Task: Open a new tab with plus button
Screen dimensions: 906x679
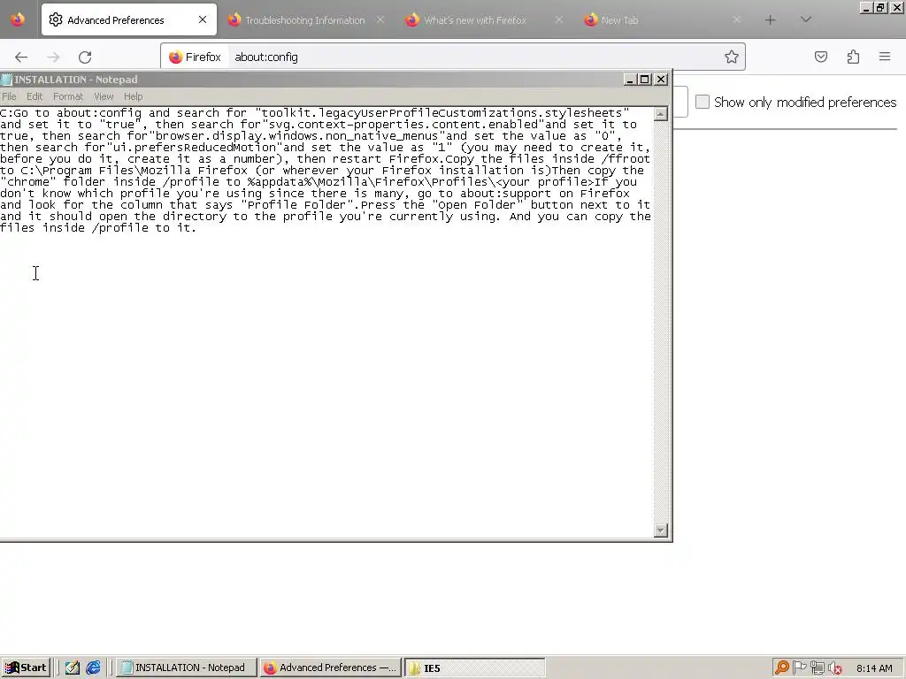Action: tap(771, 20)
